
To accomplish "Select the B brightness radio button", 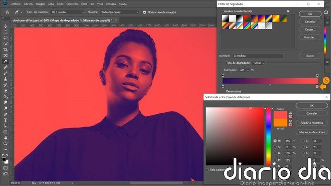I will (275, 153).
